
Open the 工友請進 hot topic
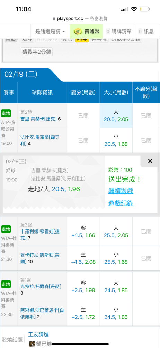(38, 334)
